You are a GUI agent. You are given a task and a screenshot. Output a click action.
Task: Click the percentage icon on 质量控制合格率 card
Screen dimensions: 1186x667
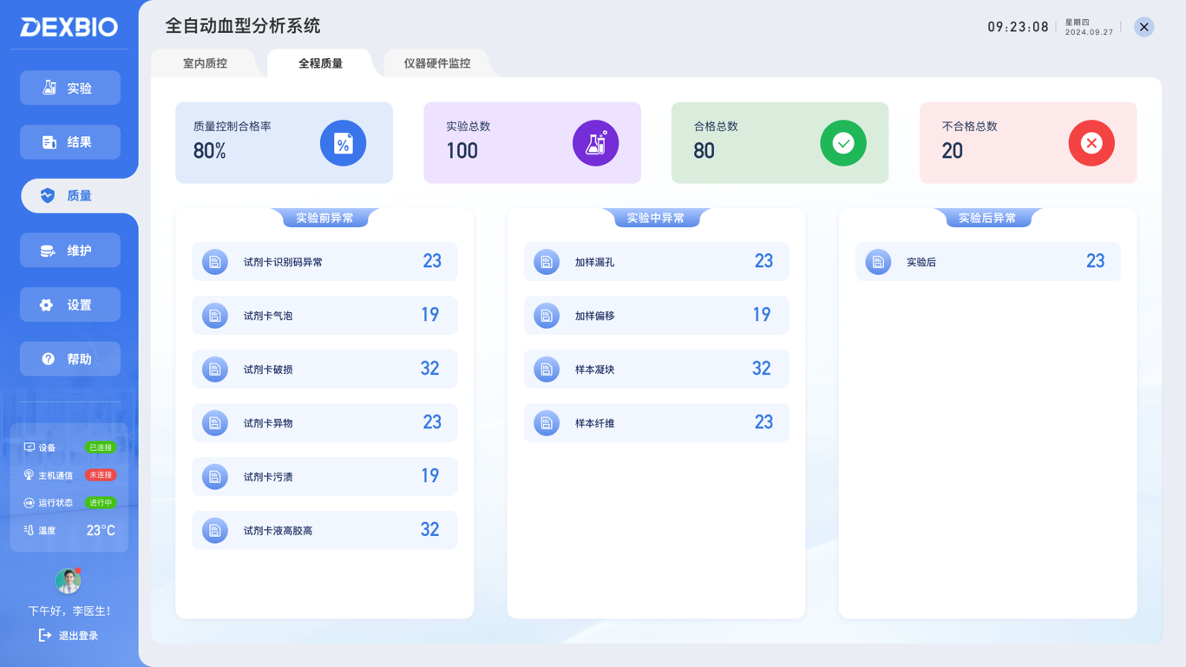[343, 142]
